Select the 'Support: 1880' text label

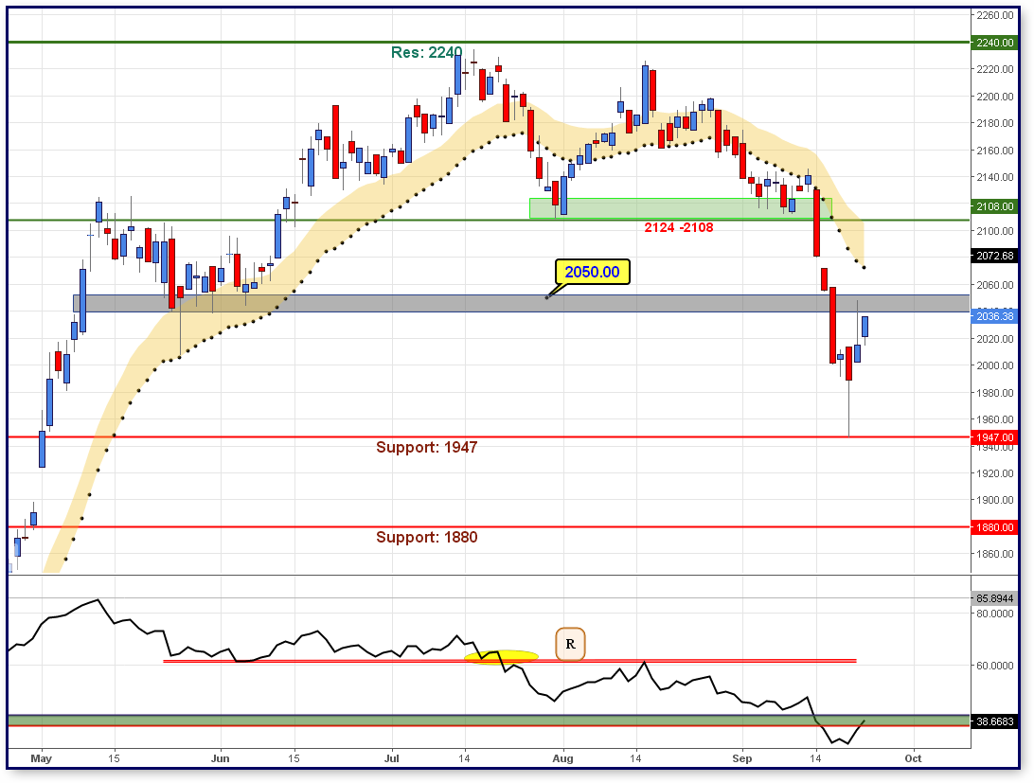[426, 538]
